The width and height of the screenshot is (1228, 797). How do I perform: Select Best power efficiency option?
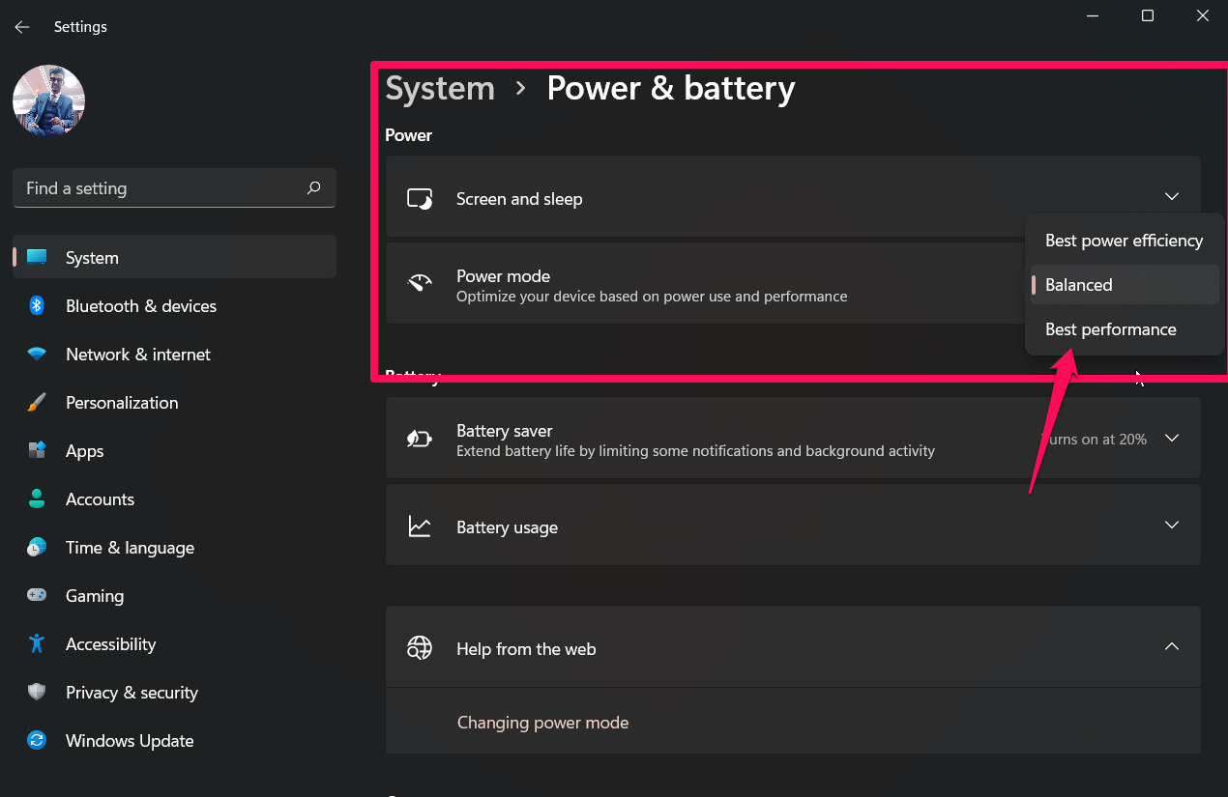(1124, 241)
